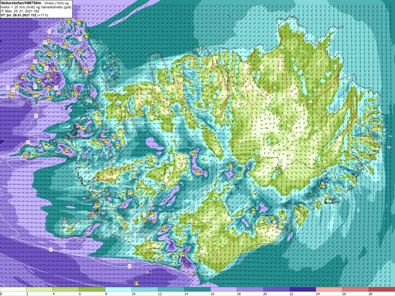
Task: Click the legend scale number 24
Action: (318, 294)
